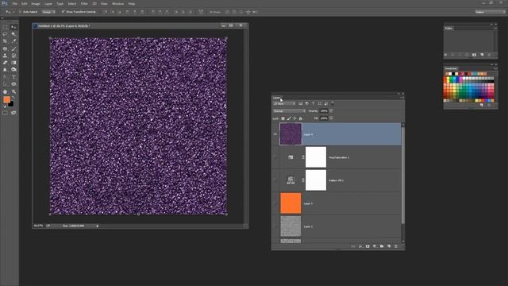This screenshot has height=286, width=508.
Task: Select the Pen tool
Action: pyautogui.click(x=5, y=77)
